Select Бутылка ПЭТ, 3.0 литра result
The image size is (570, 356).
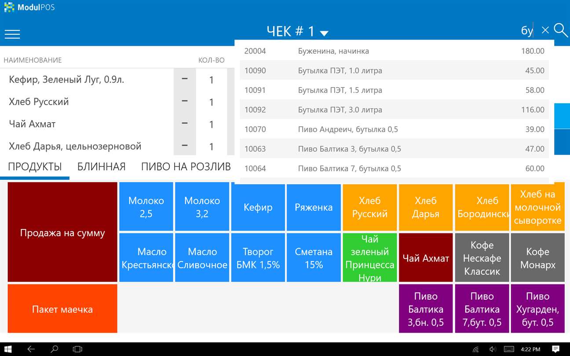[x=395, y=109]
